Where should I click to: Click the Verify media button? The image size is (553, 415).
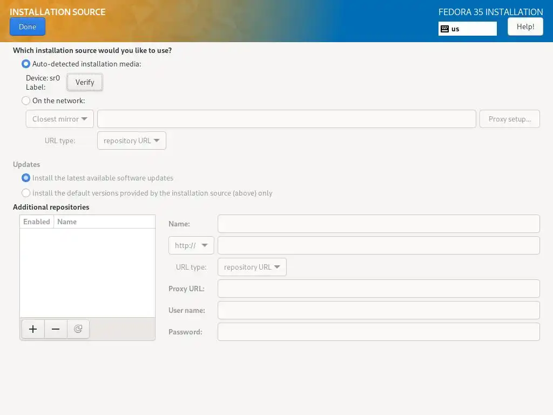click(85, 82)
